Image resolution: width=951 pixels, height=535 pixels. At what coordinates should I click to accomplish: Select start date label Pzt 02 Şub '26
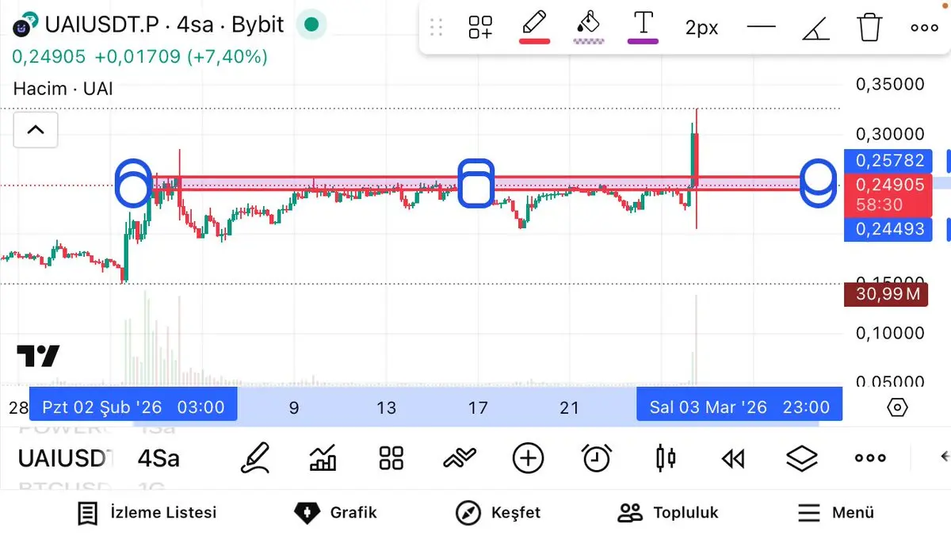pyautogui.click(x=133, y=407)
